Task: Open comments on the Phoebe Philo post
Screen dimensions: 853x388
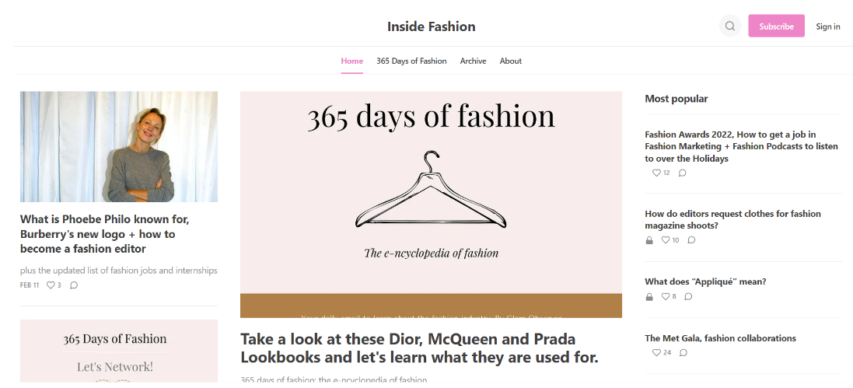Action: click(74, 285)
